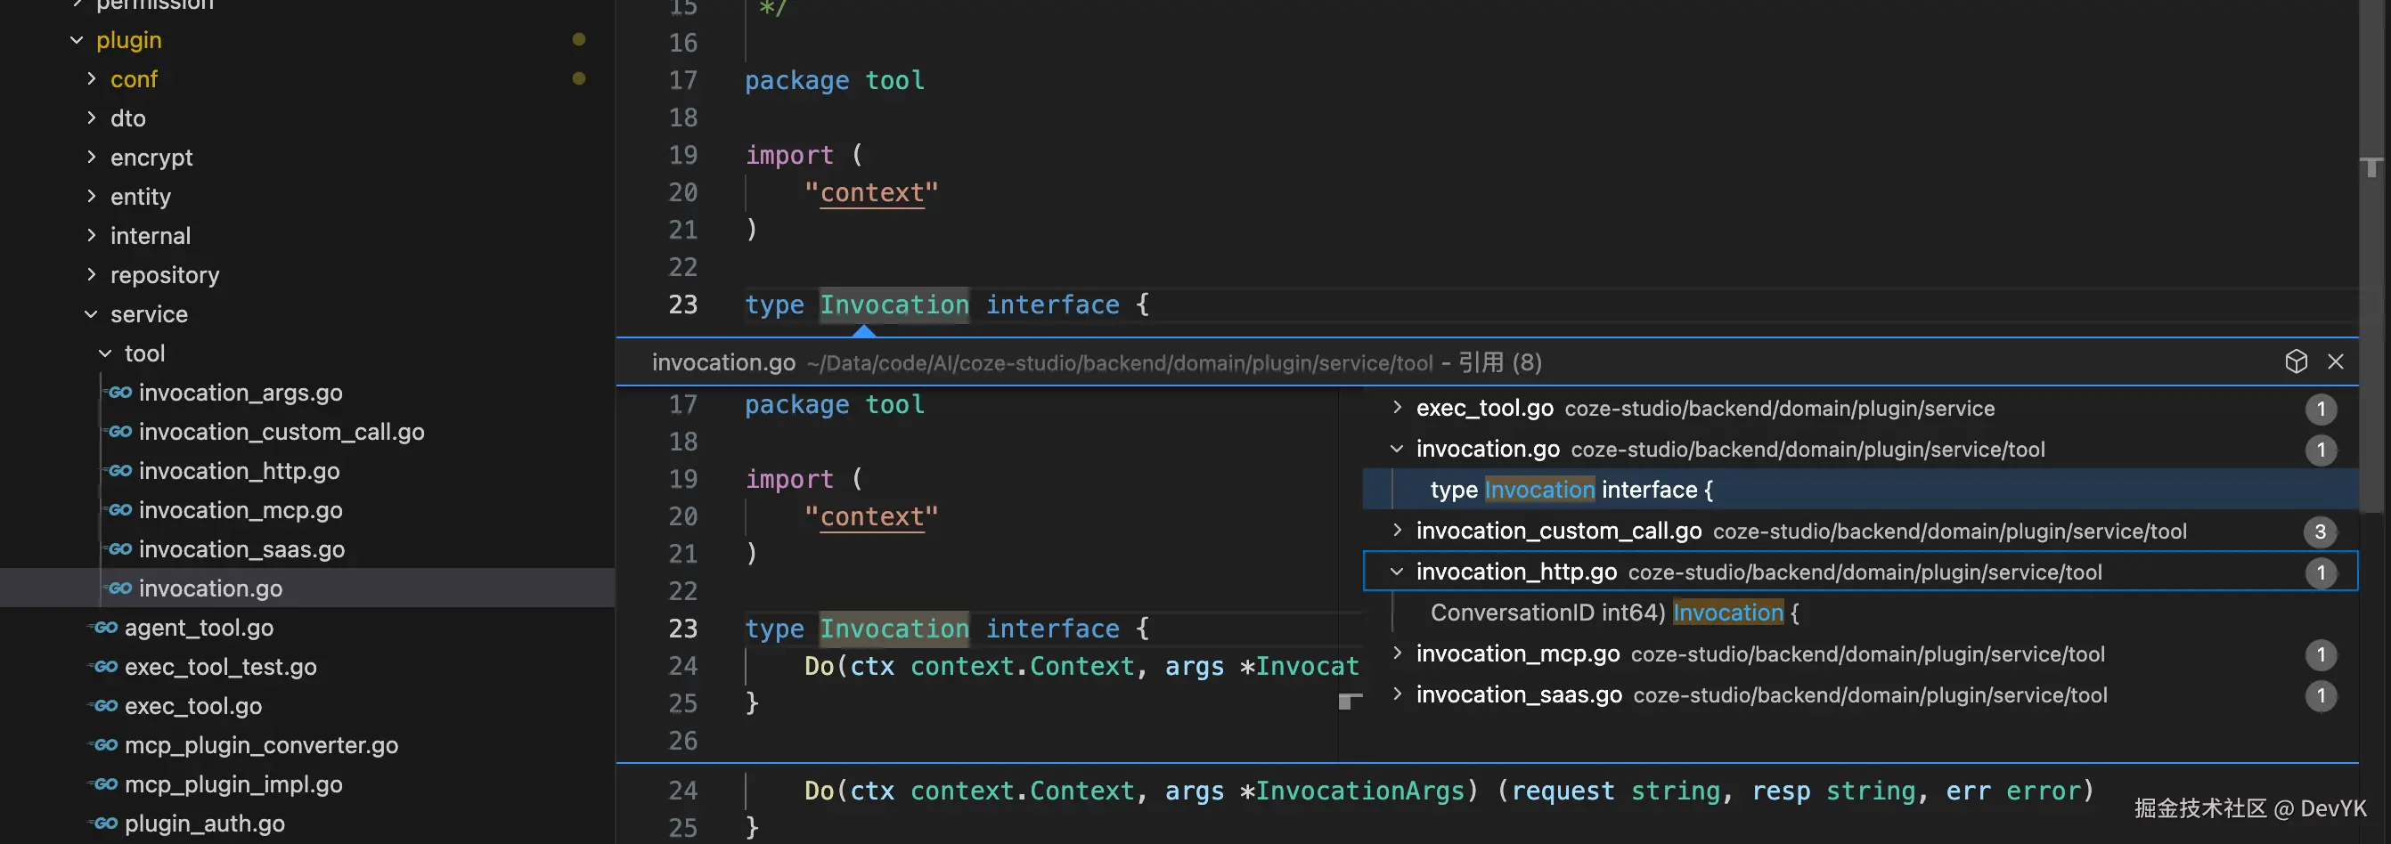This screenshot has height=844, width=2391.
Task: Expand exec_tool.go reference group
Action: click(1397, 408)
